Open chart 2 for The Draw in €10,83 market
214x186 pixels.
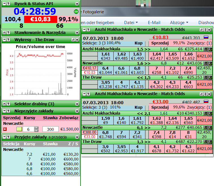pyautogui.click(x=210, y=78)
